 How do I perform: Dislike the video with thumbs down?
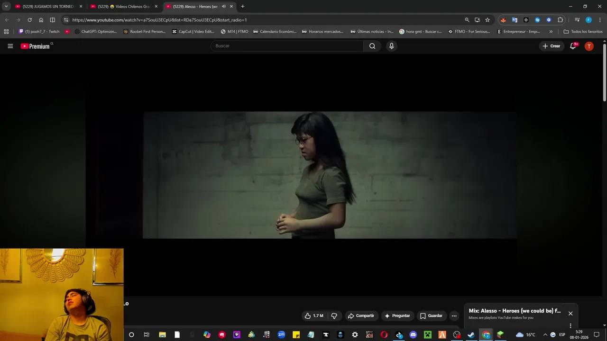pos(334,316)
